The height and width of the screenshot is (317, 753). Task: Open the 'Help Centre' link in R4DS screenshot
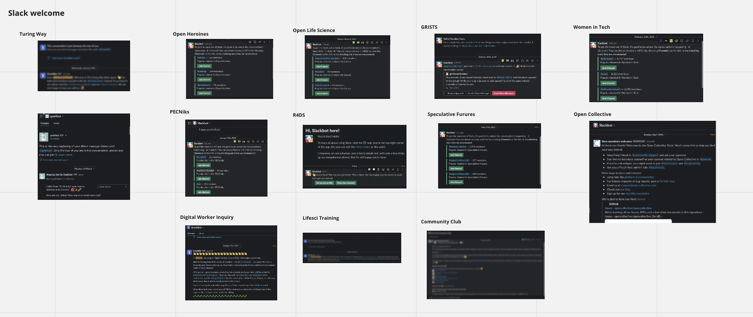(363, 147)
